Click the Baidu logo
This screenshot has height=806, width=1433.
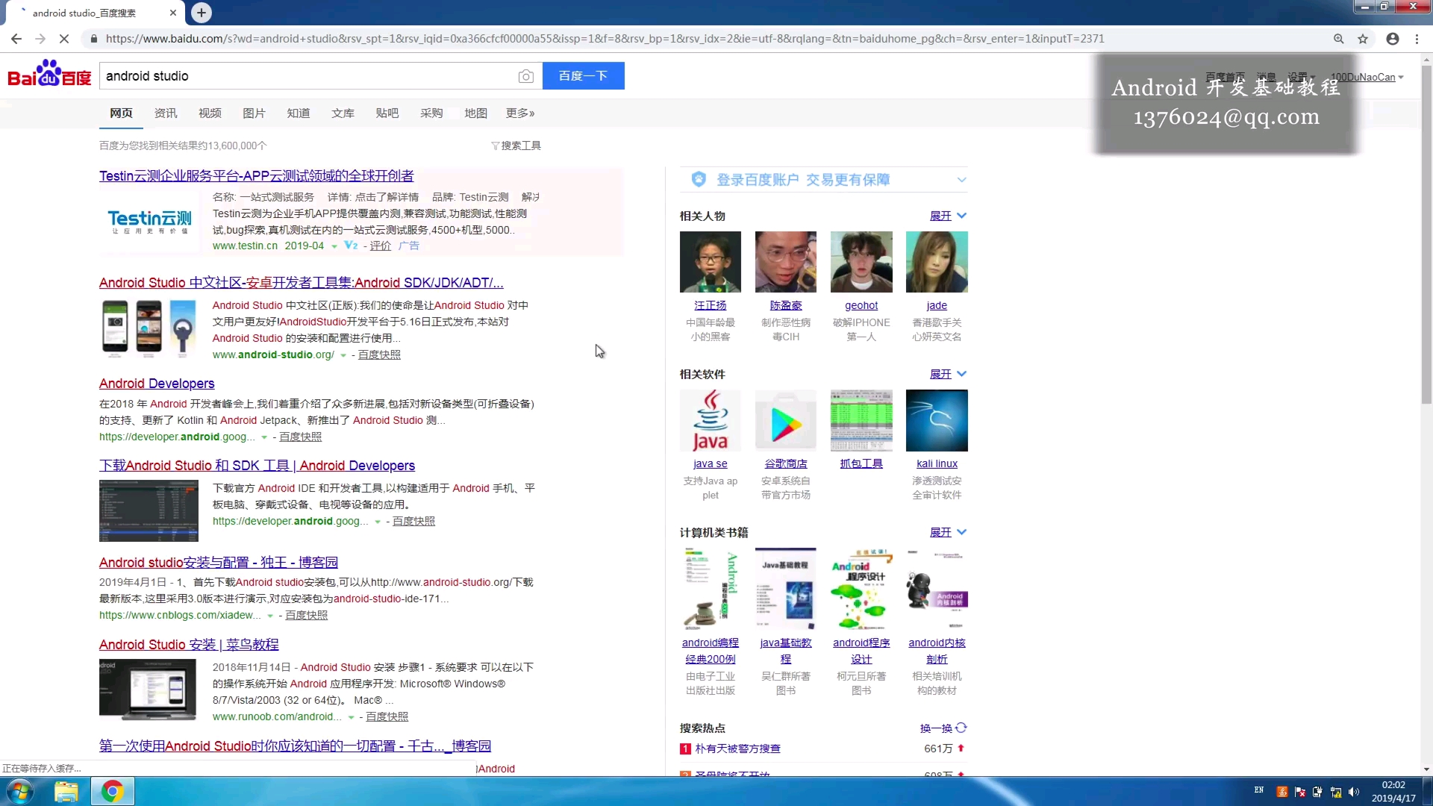[49, 75]
